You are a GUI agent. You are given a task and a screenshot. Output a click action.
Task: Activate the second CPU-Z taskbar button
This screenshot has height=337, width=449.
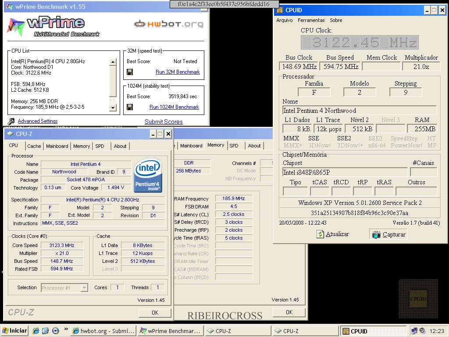305,331
